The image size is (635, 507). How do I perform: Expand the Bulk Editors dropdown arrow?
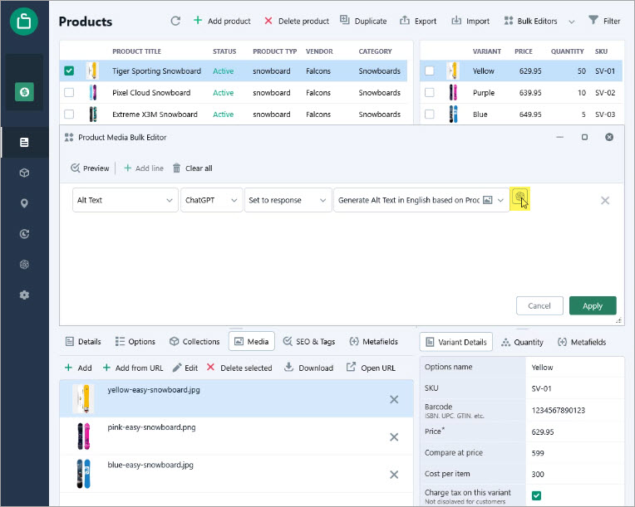(x=572, y=22)
